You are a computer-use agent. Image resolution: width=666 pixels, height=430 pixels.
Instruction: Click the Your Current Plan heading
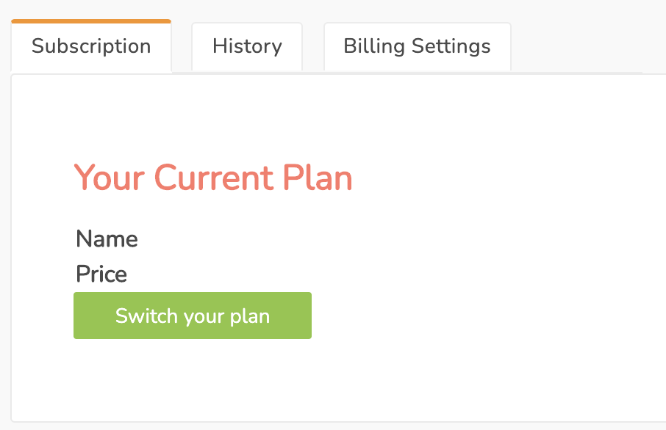coord(213,178)
